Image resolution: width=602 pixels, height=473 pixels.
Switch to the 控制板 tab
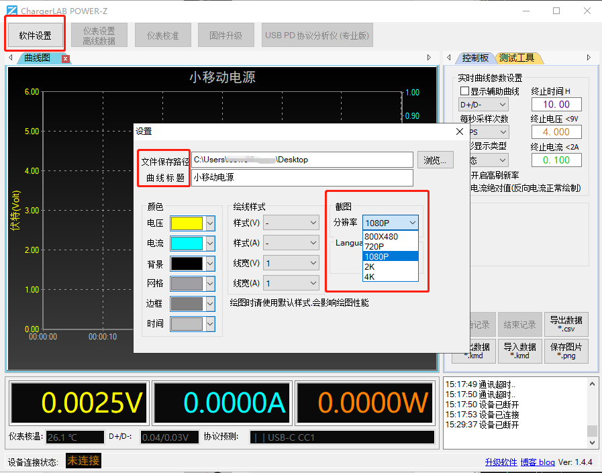click(x=476, y=58)
